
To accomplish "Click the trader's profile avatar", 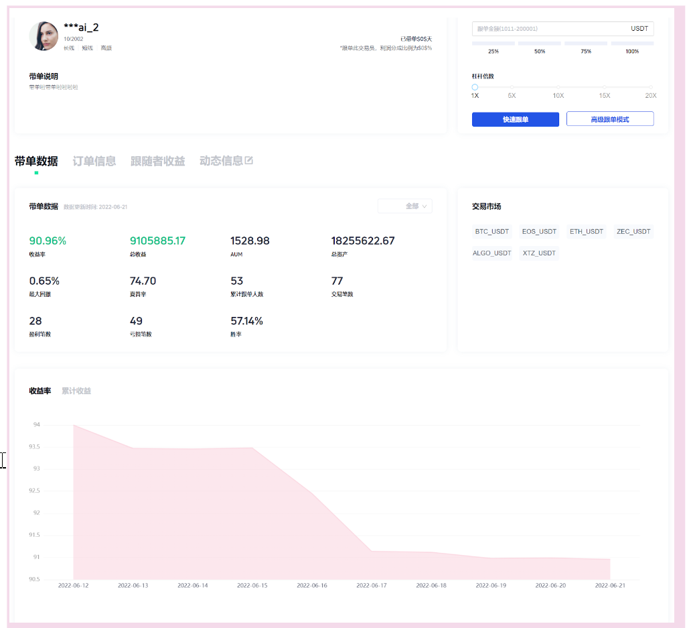I will pos(44,36).
